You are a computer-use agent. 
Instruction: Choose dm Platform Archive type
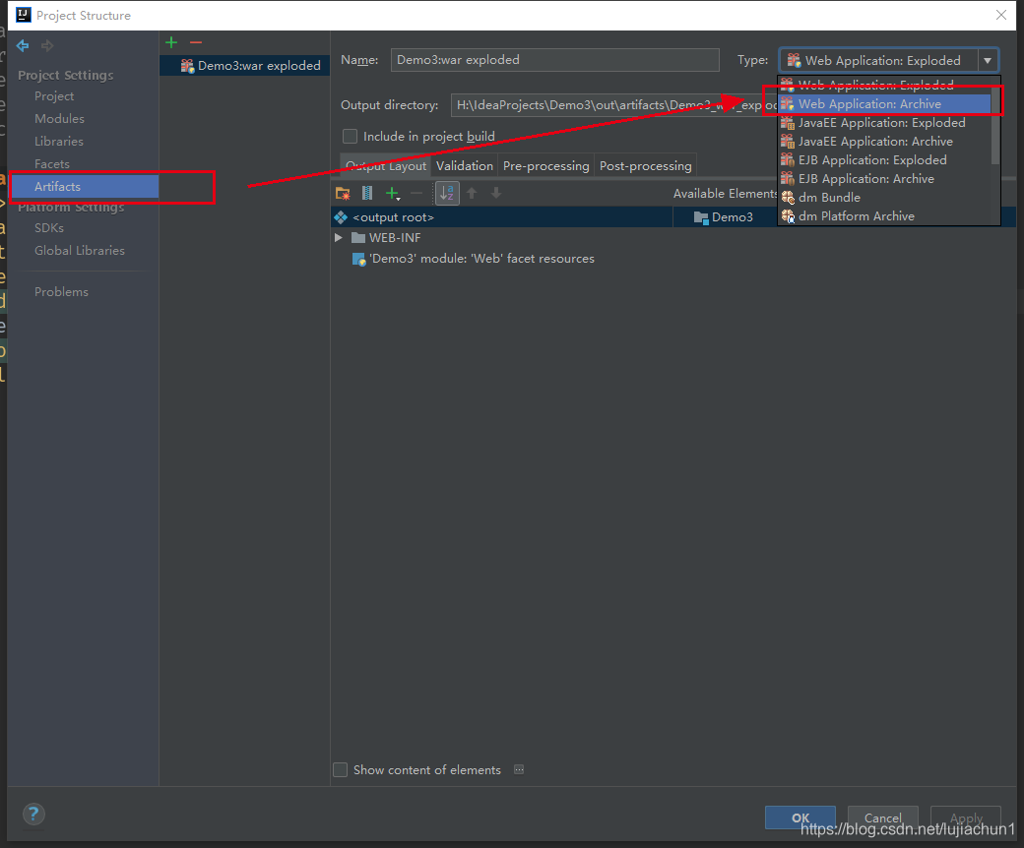coord(885,215)
